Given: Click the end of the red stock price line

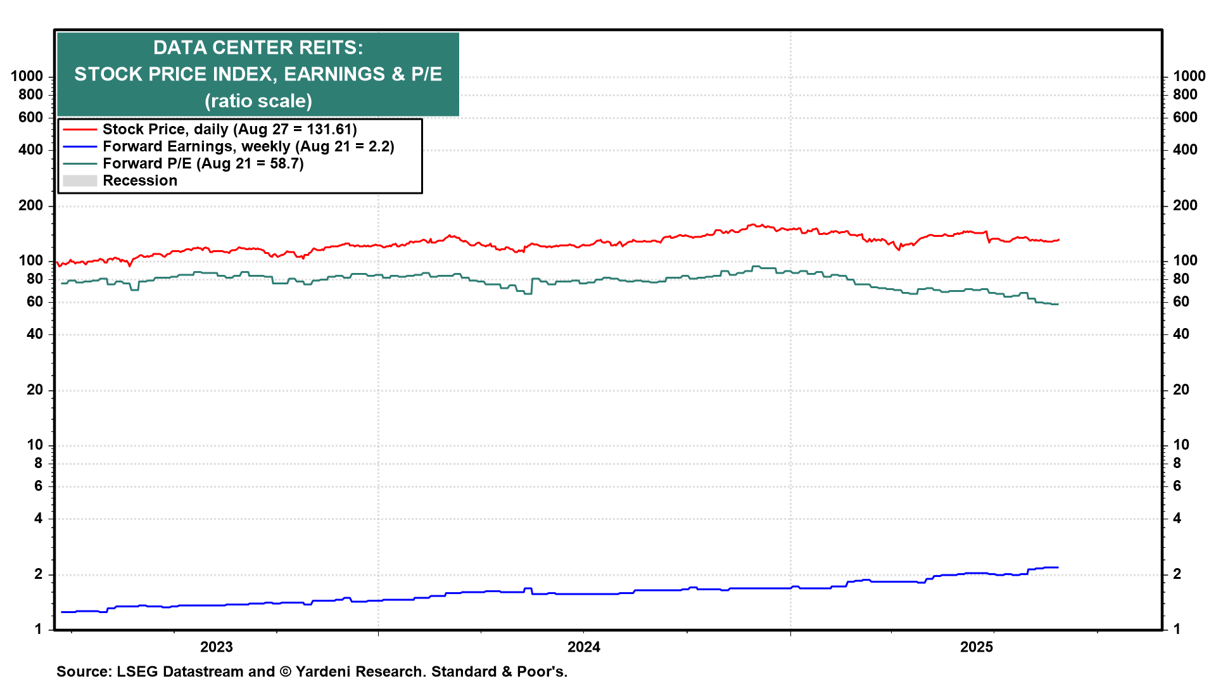Looking at the screenshot, I should tap(1058, 240).
